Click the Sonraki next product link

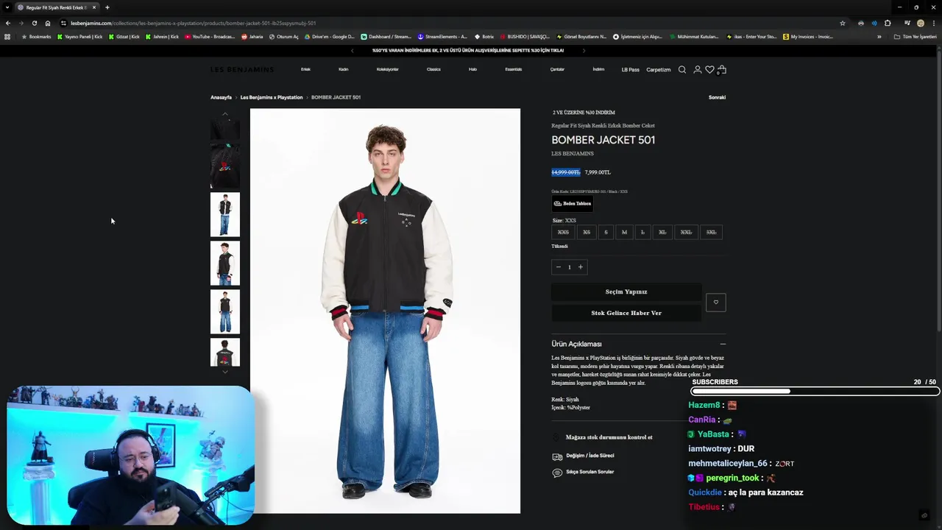[717, 97]
